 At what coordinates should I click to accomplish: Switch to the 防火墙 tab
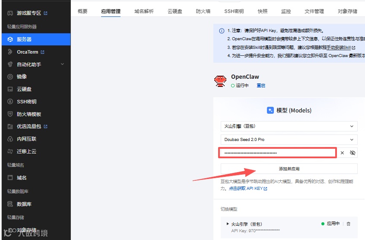[203, 11]
